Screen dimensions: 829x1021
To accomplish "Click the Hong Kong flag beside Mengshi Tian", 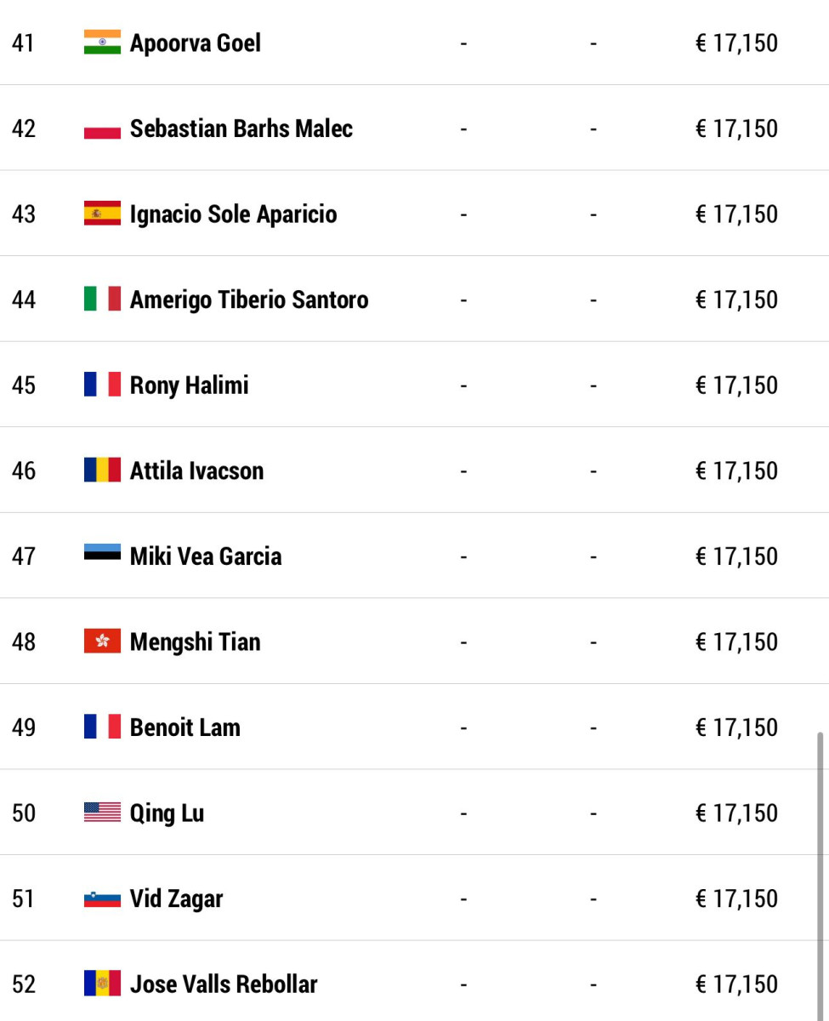I will 102,641.
